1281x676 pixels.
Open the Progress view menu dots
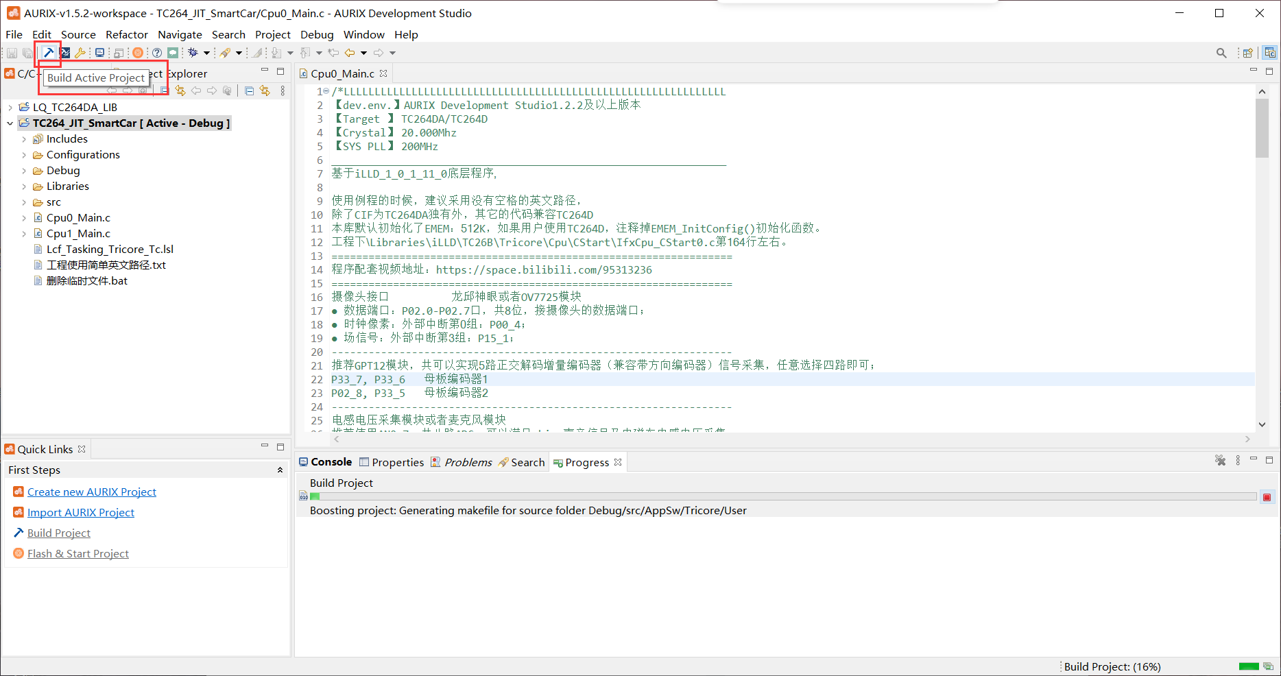tap(1238, 461)
